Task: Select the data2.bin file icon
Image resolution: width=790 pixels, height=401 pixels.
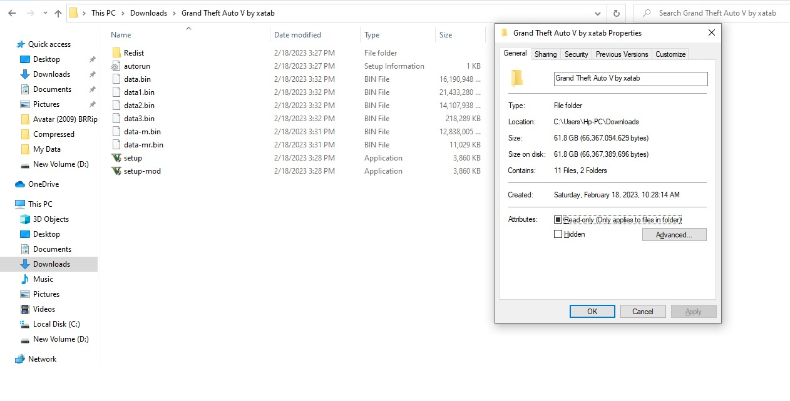Action: click(x=116, y=106)
